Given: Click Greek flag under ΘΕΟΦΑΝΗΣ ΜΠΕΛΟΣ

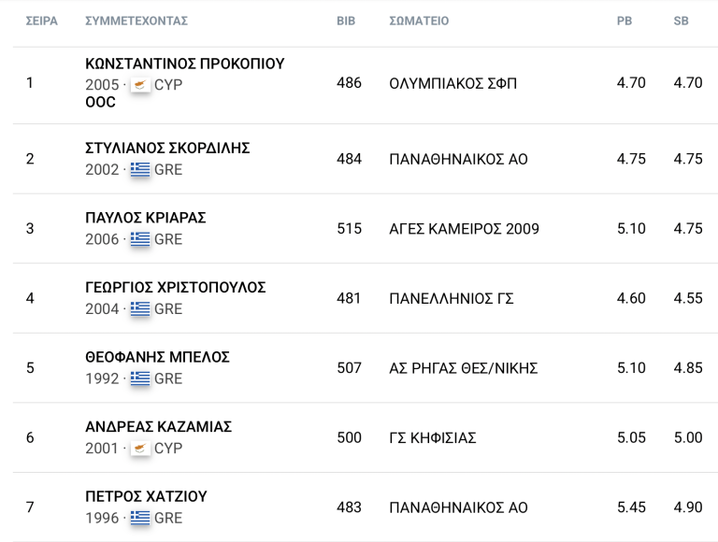Looking at the screenshot, I should (x=140, y=378).
